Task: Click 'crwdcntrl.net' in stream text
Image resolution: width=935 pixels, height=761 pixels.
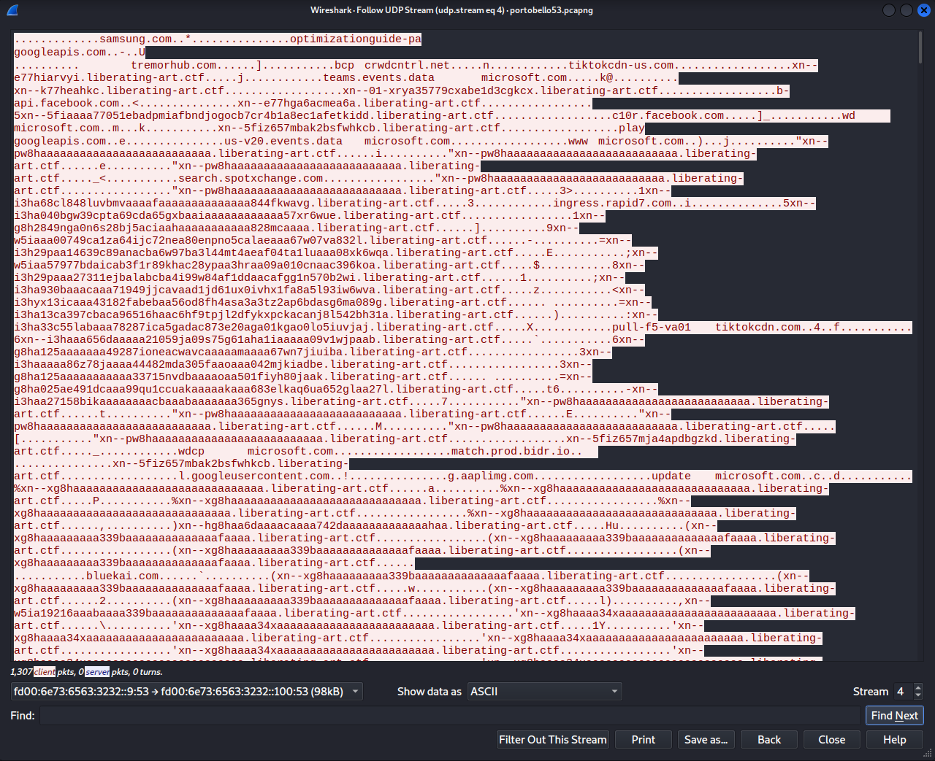Action: coord(407,65)
